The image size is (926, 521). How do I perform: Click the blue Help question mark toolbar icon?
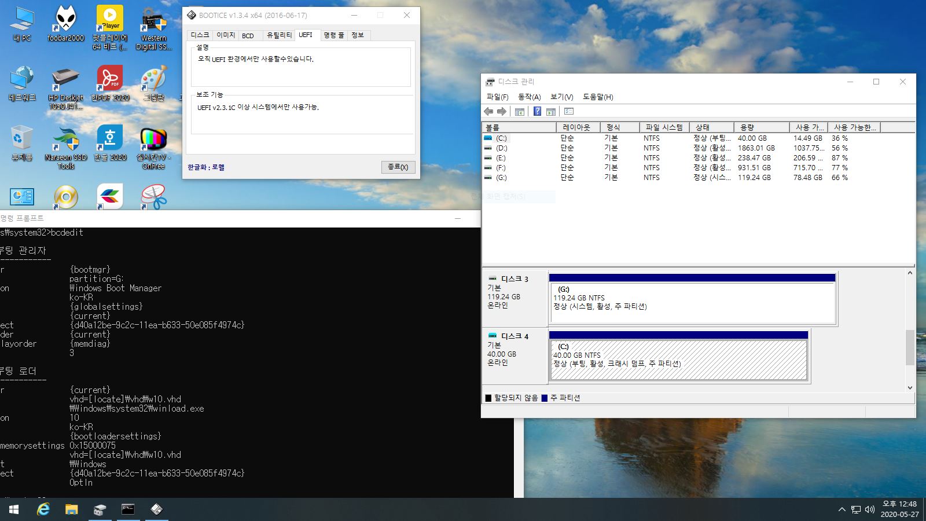point(537,111)
